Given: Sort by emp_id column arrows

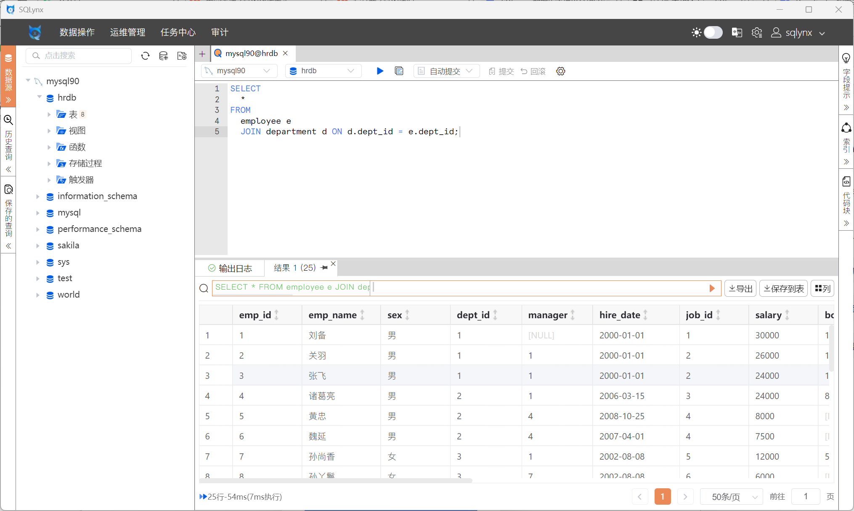Looking at the screenshot, I should click(x=276, y=315).
